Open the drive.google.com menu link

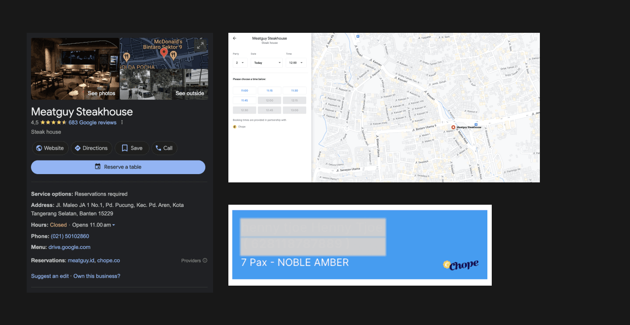coord(70,247)
